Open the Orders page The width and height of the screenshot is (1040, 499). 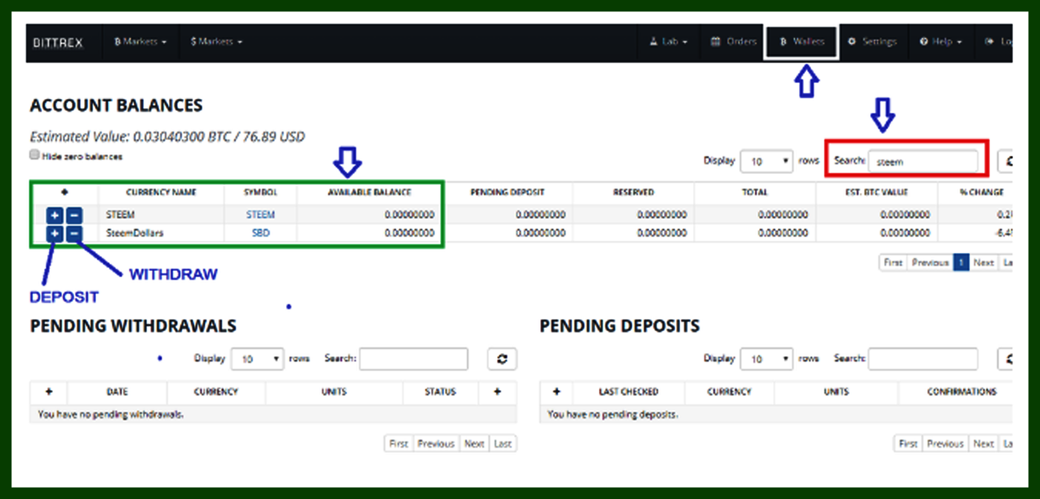[733, 42]
